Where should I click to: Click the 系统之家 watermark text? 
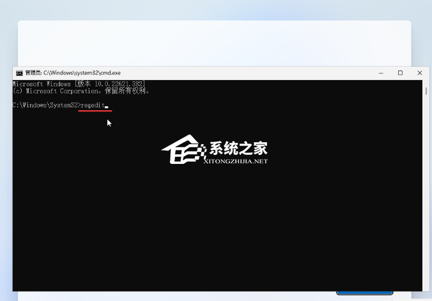tap(240, 149)
